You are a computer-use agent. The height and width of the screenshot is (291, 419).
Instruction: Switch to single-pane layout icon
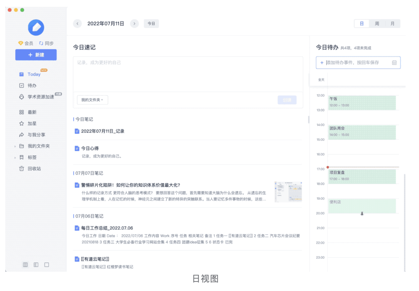coord(47,265)
